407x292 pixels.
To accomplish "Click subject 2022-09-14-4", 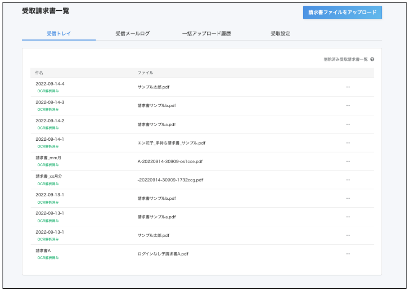I will (50, 84).
